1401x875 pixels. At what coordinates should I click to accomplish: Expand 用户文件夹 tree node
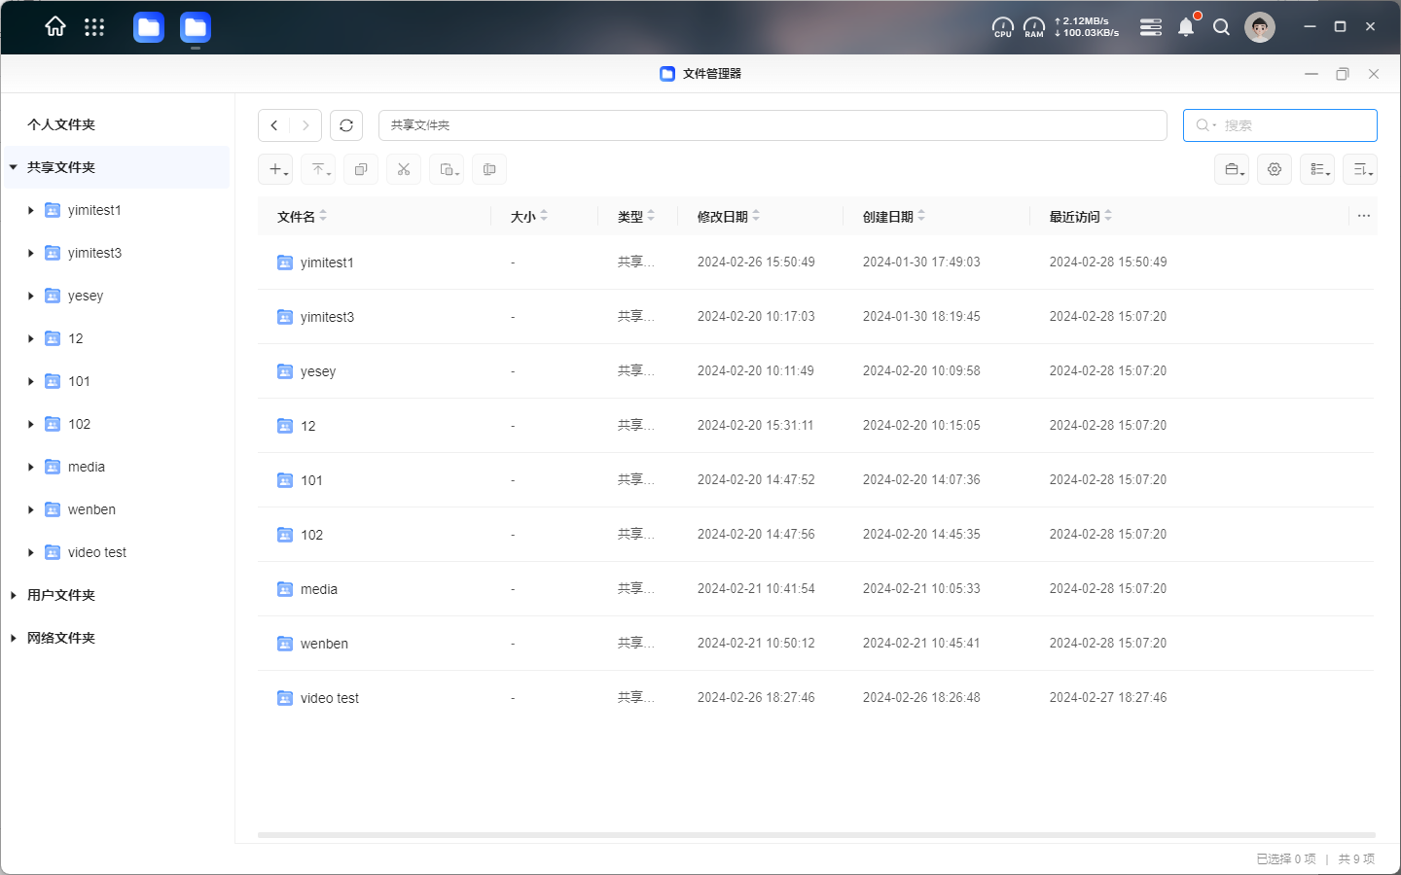coord(14,595)
